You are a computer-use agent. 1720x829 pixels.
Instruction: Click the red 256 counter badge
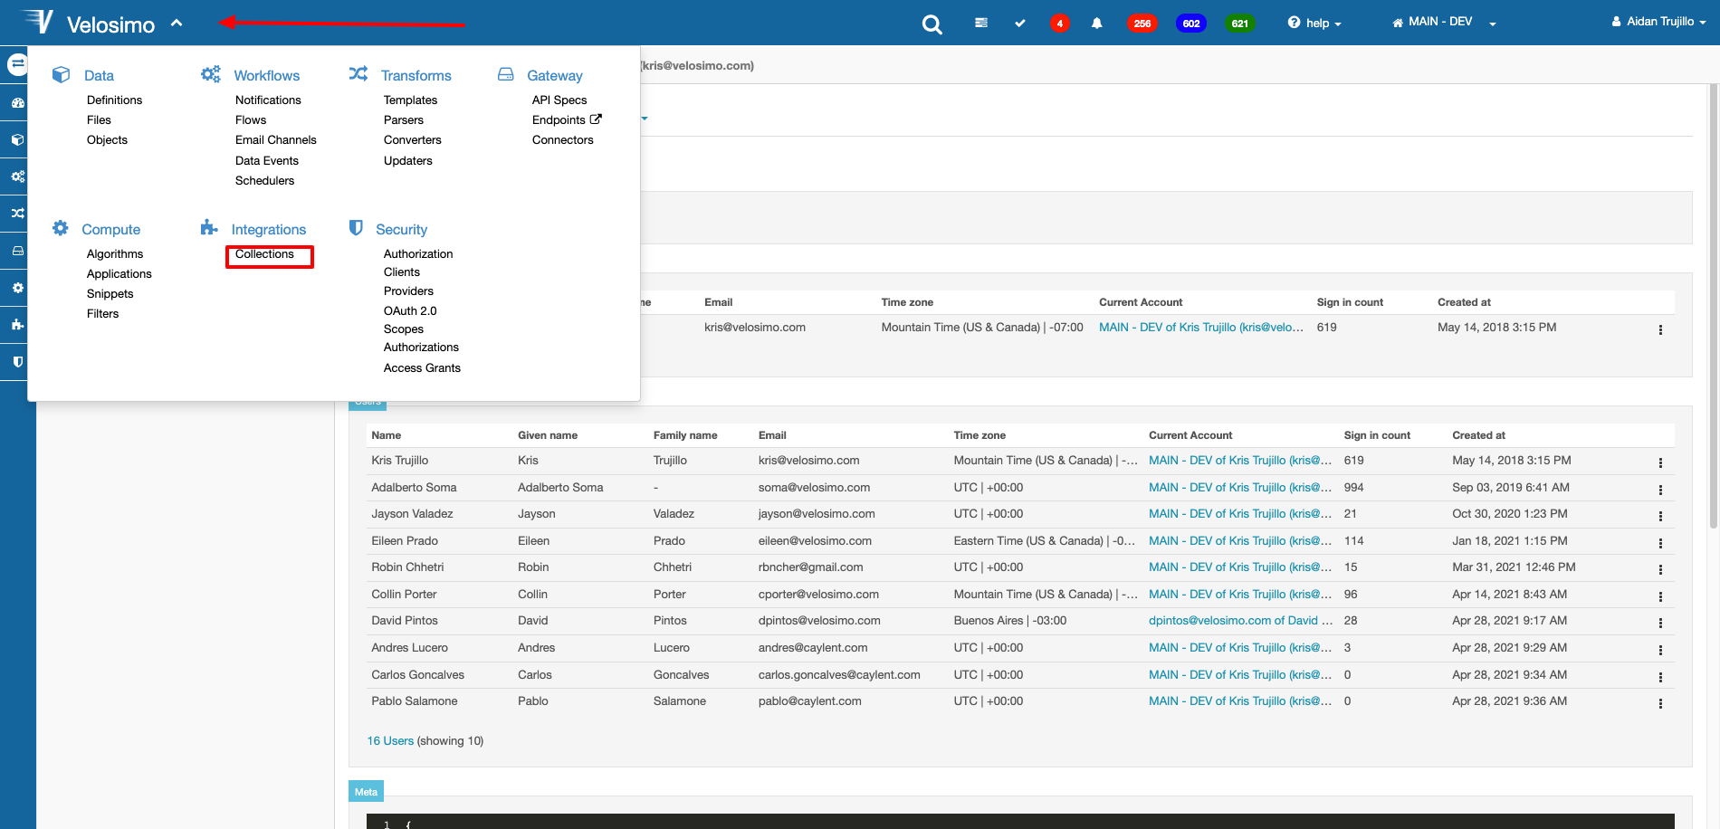coord(1142,24)
